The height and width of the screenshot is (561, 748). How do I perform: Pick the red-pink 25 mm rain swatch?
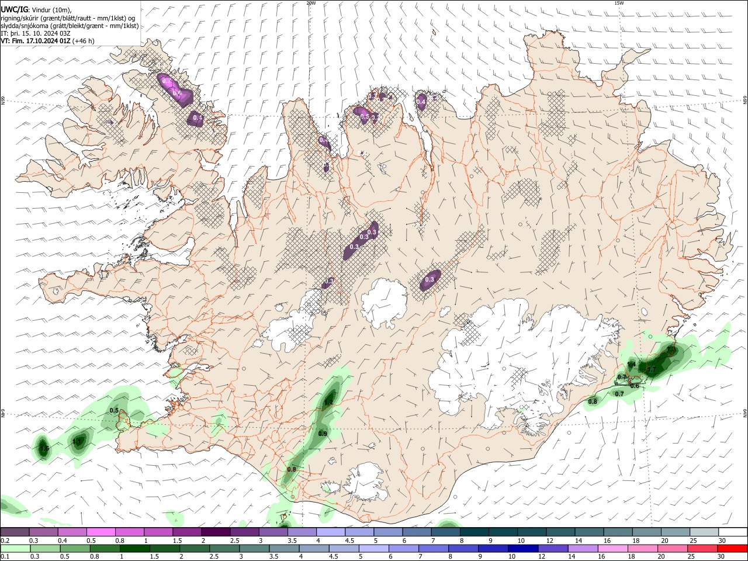pyautogui.click(x=702, y=548)
